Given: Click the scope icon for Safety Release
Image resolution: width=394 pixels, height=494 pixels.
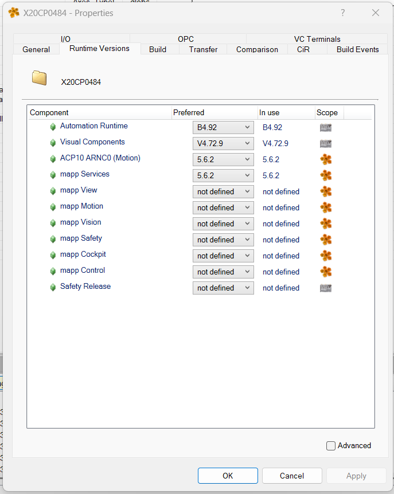Looking at the screenshot, I should (x=326, y=288).
